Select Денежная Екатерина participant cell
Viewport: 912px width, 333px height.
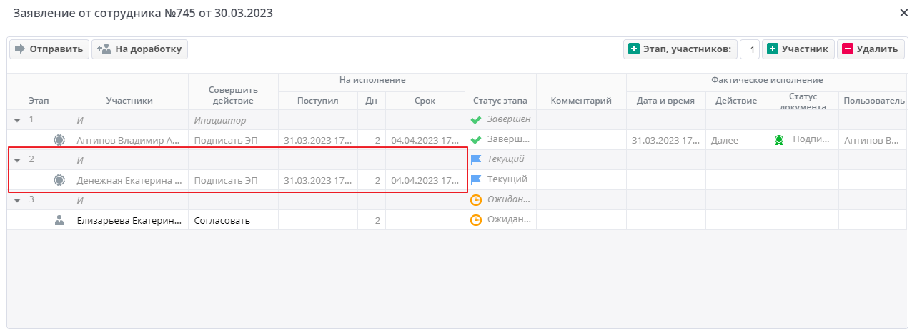pyautogui.click(x=129, y=180)
